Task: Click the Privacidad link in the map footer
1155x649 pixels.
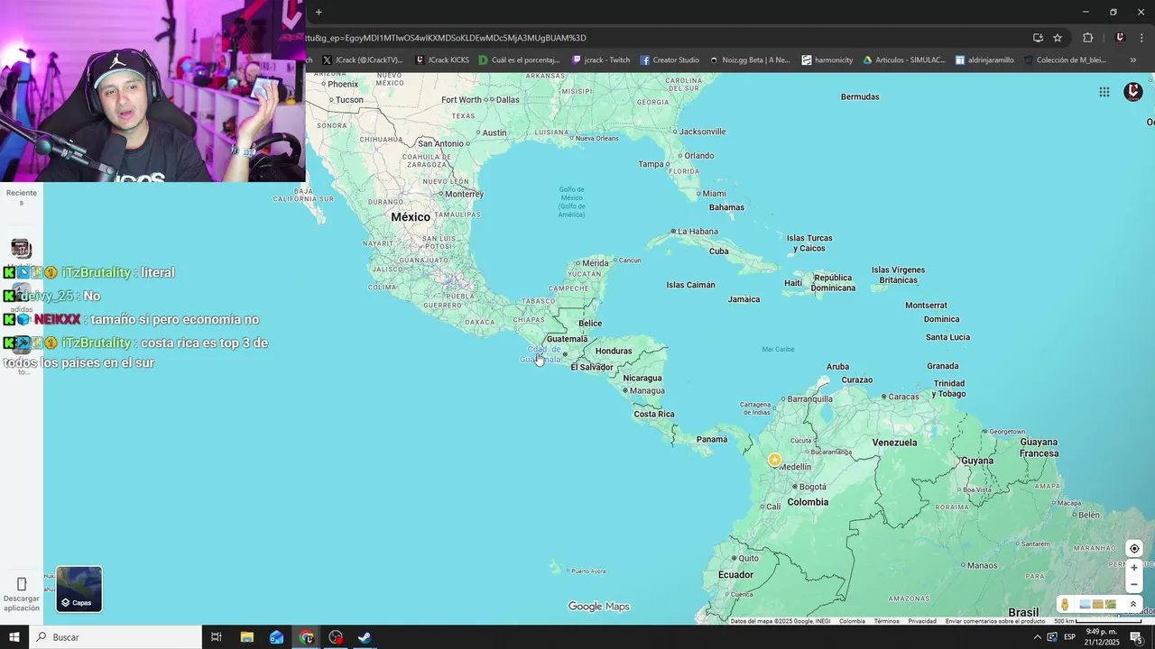Action: (922, 621)
